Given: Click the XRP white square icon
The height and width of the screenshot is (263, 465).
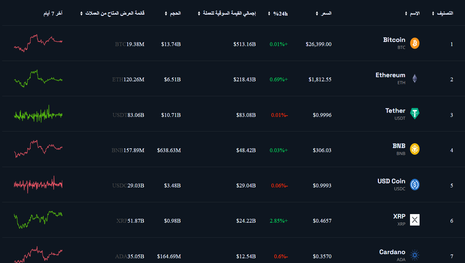Looking at the screenshot, I should pyautogui.click(x=414, y=220).
